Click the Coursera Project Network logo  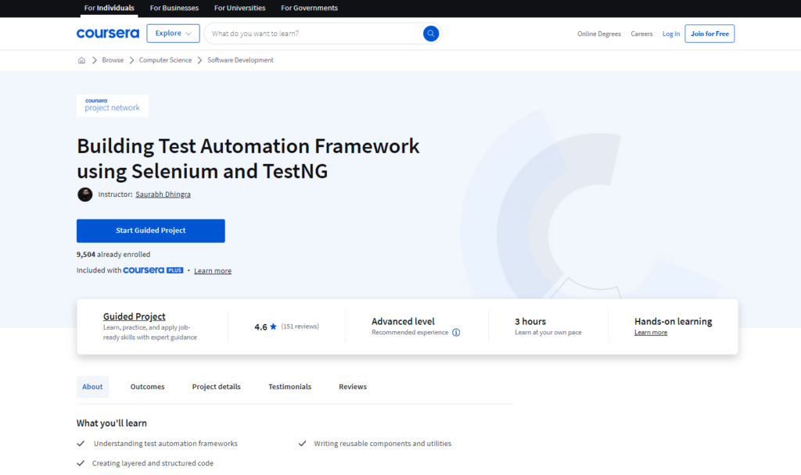tap(113, 105)
